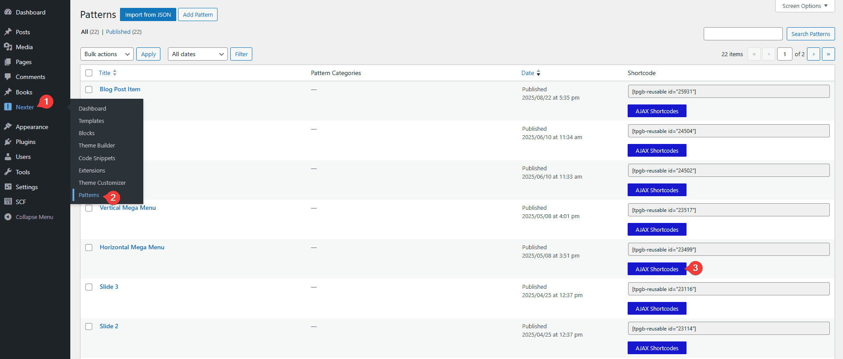Click the shortcode field with id 25931
This screenshot has width=843, height=359.
click(729, 91)
